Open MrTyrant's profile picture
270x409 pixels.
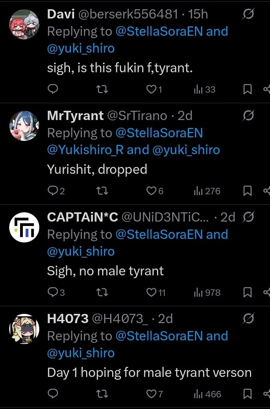pos(24,126)
